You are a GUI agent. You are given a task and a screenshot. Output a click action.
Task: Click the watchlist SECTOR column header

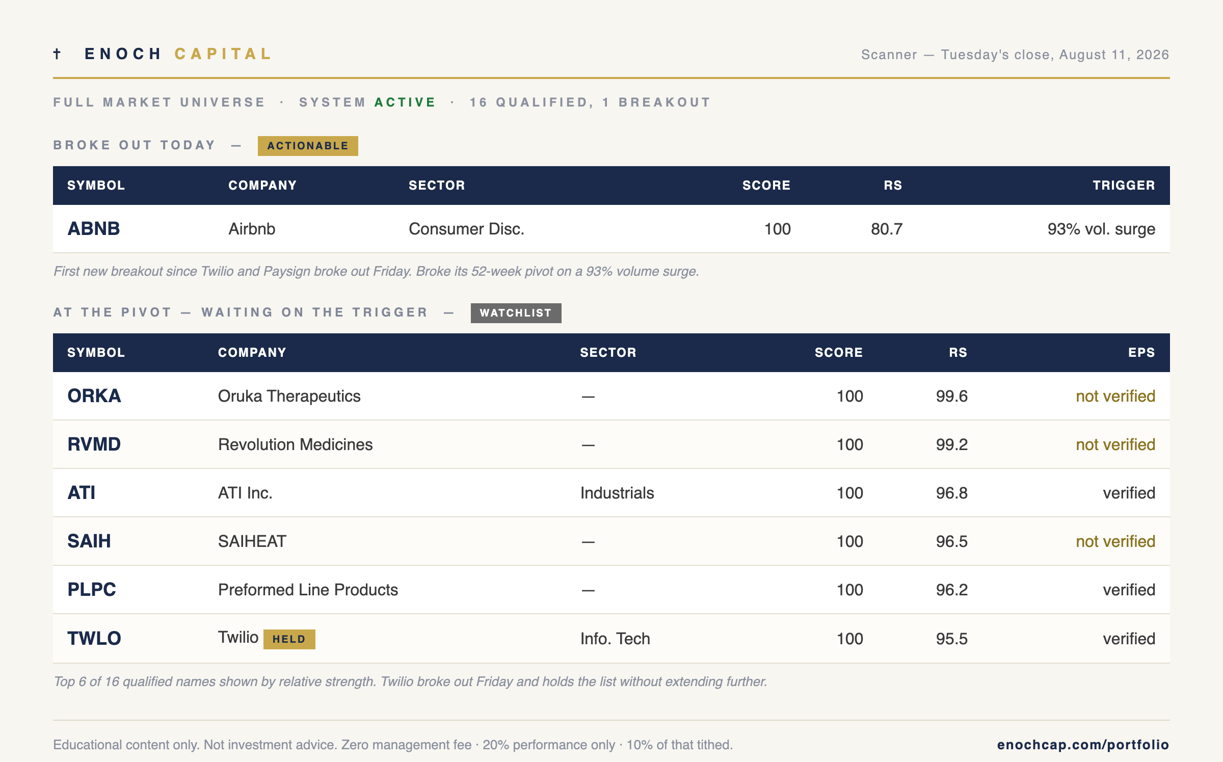[608, 353]
